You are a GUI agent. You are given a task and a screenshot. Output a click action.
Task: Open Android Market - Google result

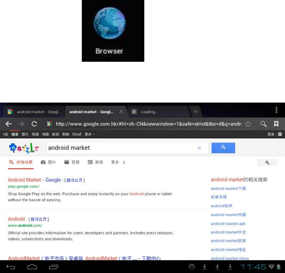[34, 180]
